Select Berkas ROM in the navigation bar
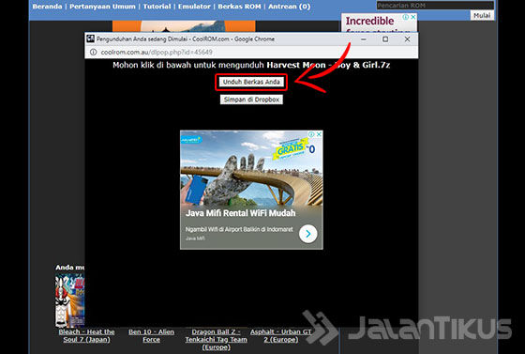 pyautogui.click(x=239, y=7)
